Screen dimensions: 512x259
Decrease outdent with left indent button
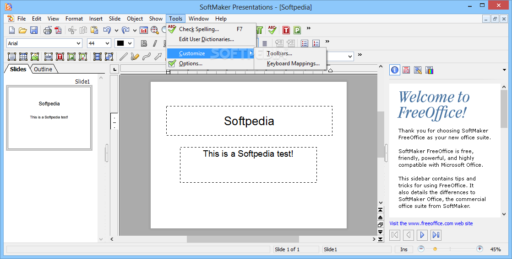[x=279, y=43]
